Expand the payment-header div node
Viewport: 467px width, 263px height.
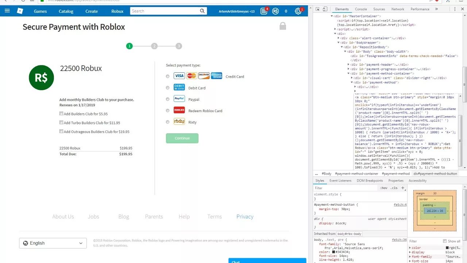[349, 65]
